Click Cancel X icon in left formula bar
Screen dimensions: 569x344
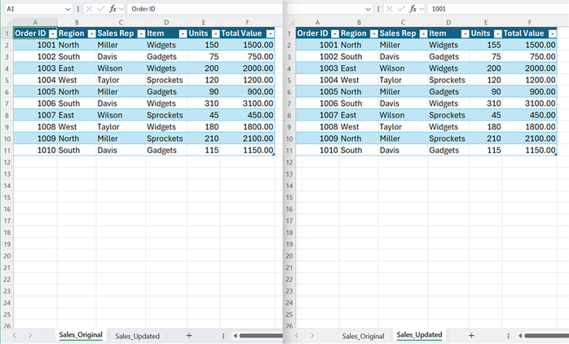[90, 9]
